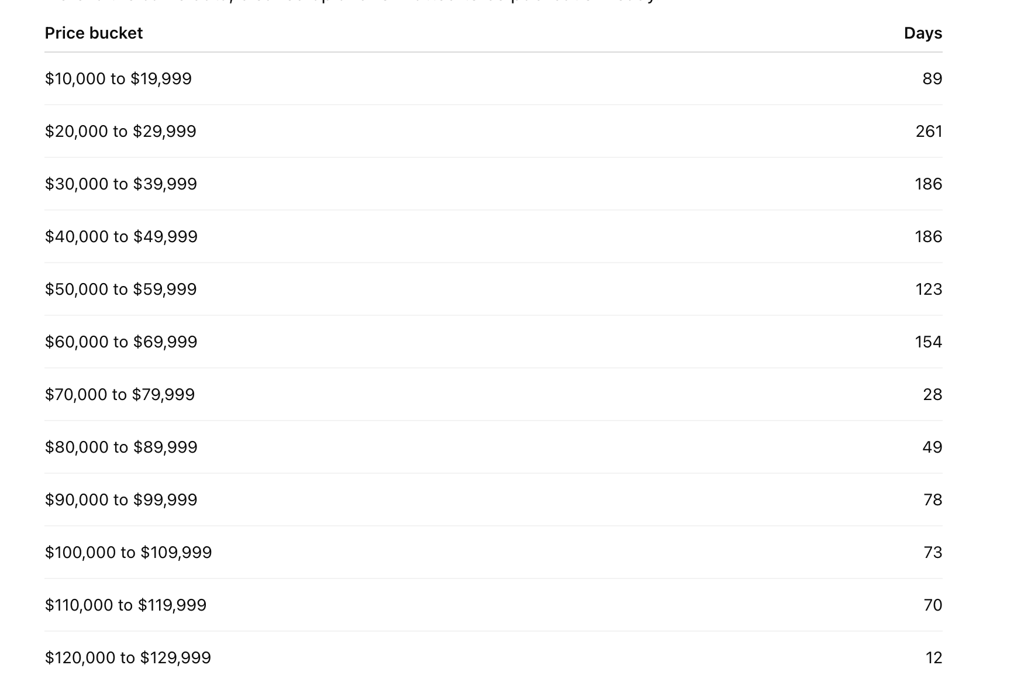Select the $70,000 to $79,999 bucket label
The width and height of the screenshot is (1014, 696).
(120, 395)
